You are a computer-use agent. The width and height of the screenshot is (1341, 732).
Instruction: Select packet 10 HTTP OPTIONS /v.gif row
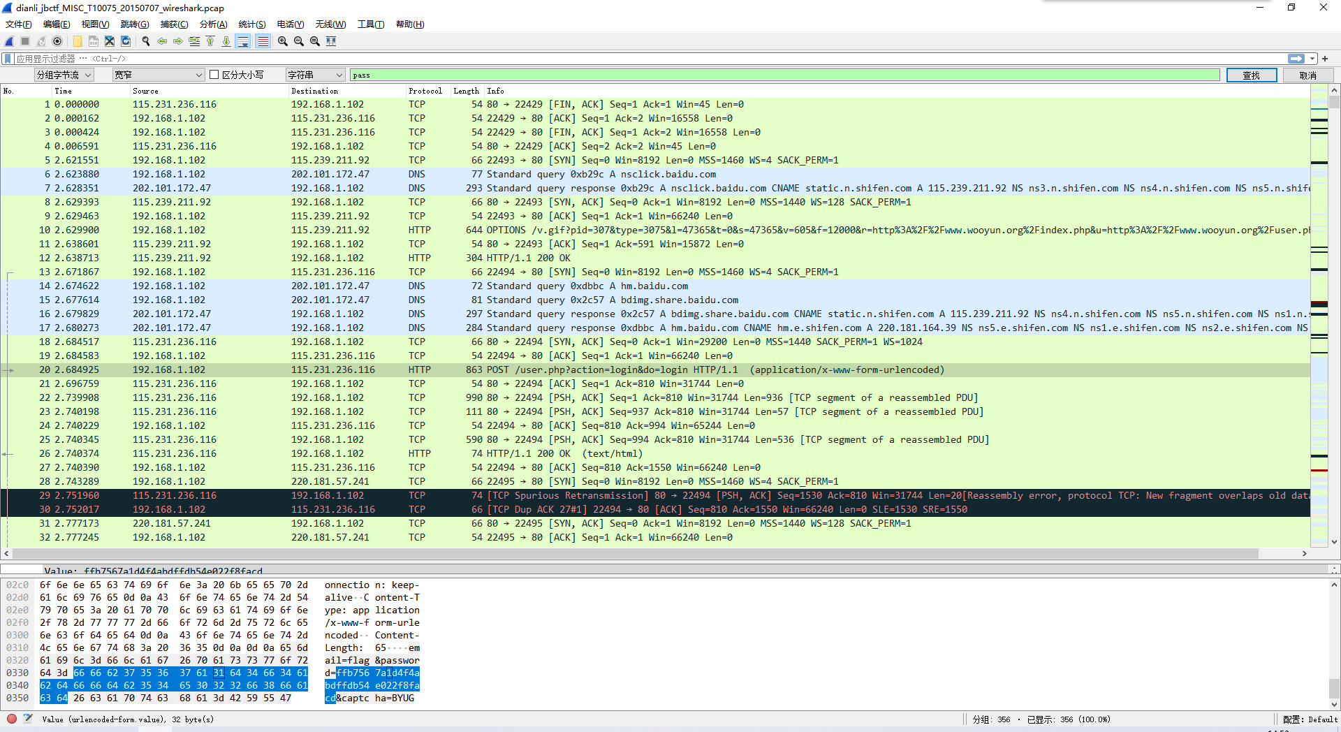[655, 230]
